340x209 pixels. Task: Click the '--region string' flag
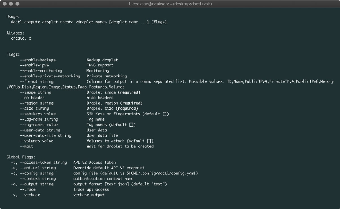37,103
